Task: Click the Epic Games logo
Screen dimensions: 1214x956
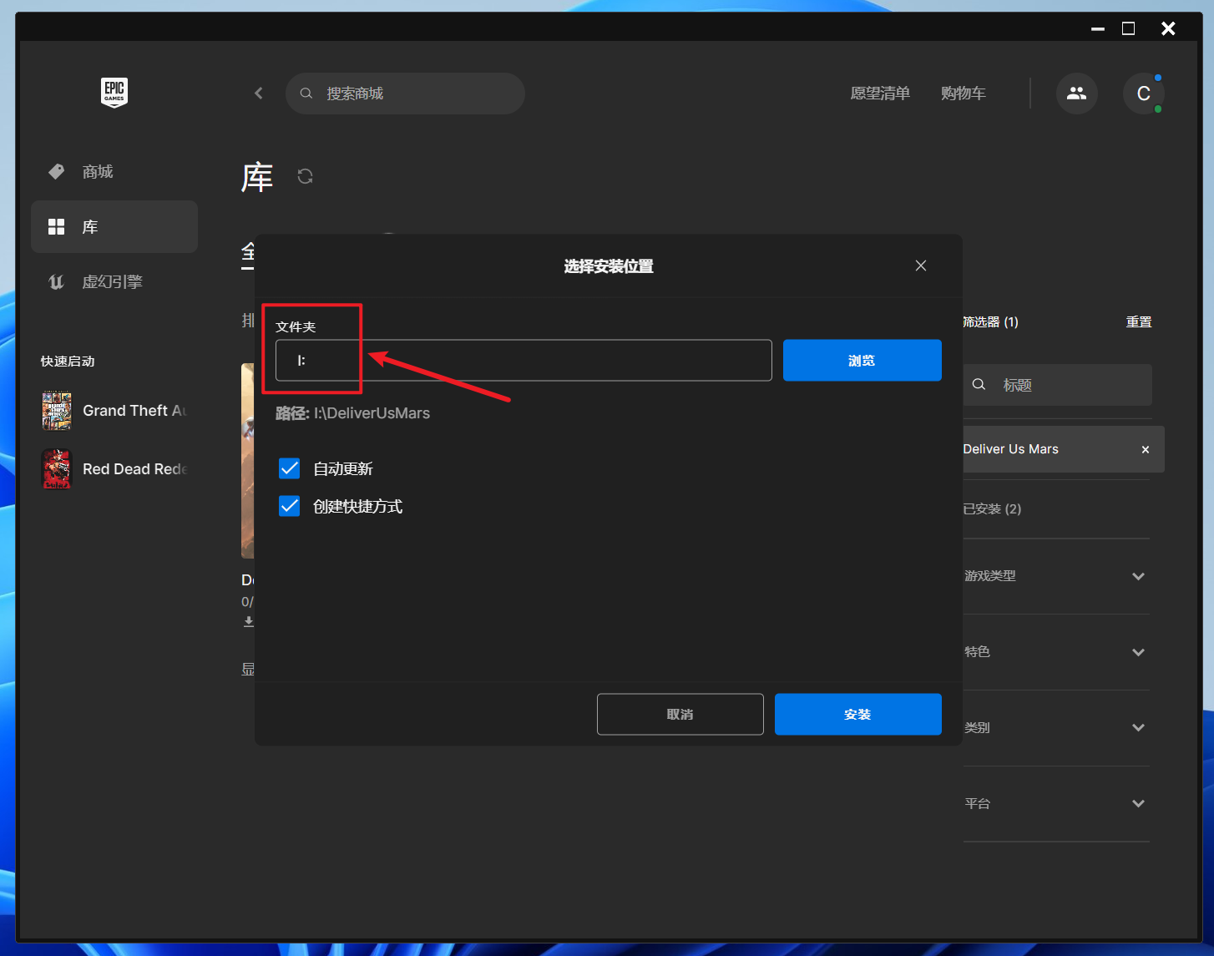Action: (114, 93)
